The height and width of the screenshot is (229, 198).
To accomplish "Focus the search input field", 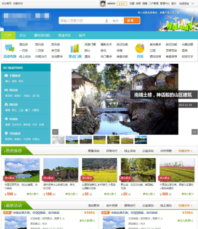I will (x=82, y=21).
